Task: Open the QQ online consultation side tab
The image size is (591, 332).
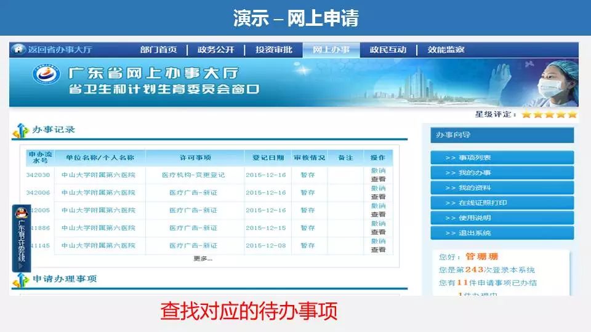Action: [22, 238]
